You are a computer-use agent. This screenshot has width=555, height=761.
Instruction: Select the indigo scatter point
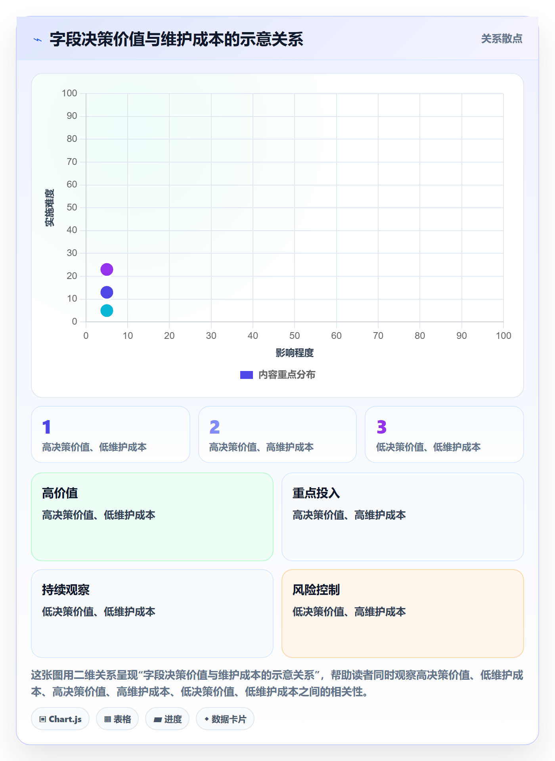tap(107, 293)
